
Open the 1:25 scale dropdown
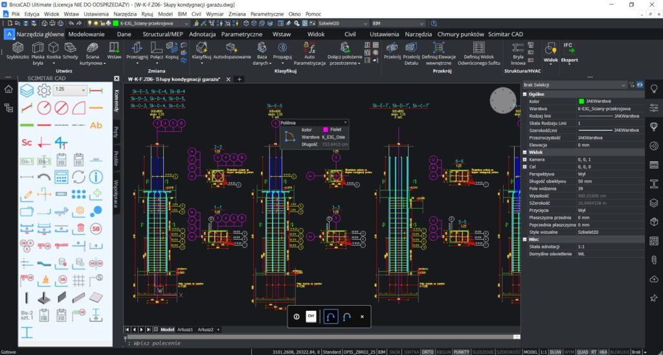[x=69, y=89]
